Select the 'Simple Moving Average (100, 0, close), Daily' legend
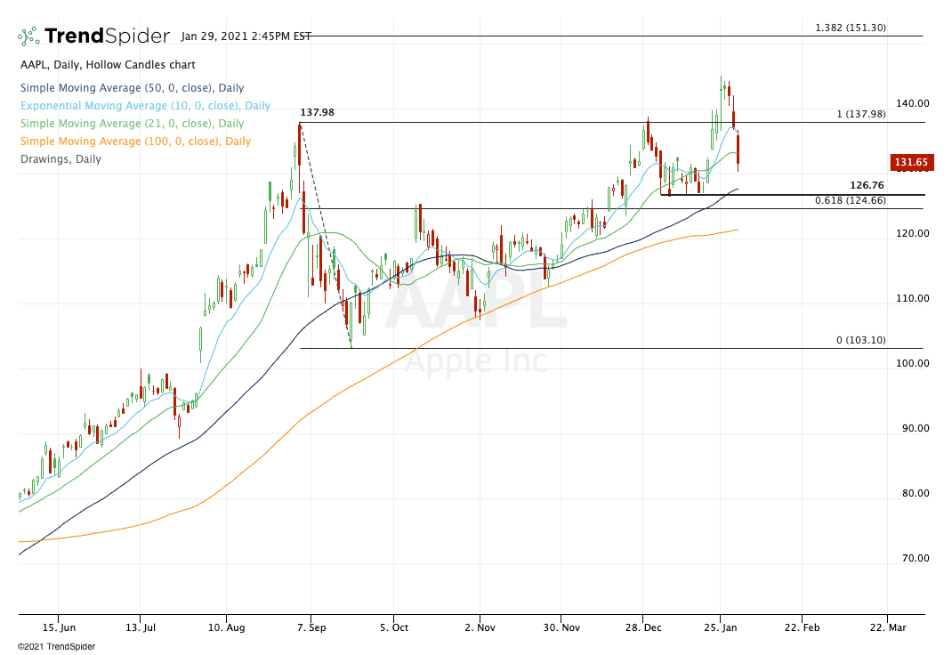 coord(135,142)
